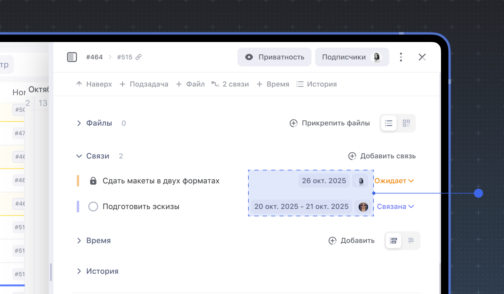This screenshot has height=294, width=504.
Task: Mark Подготовить эскизы task as complete
Action: [x=93, y=207]
